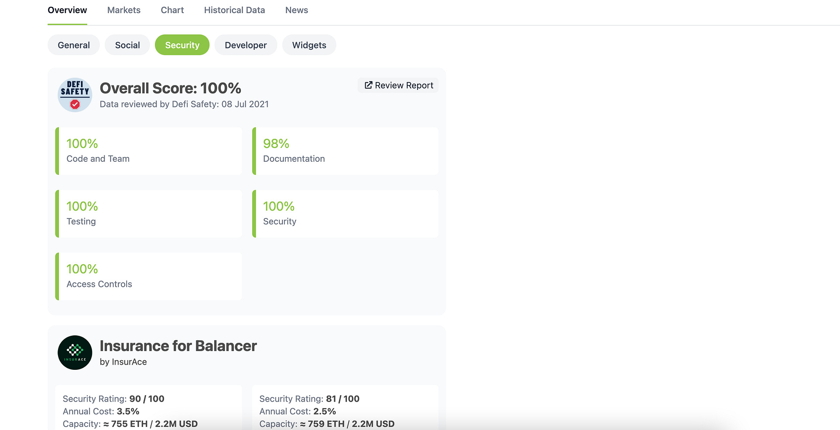The height and width of the screenshot is (430, 840).
Task: Select the General pill
Action: coord(74,45)
